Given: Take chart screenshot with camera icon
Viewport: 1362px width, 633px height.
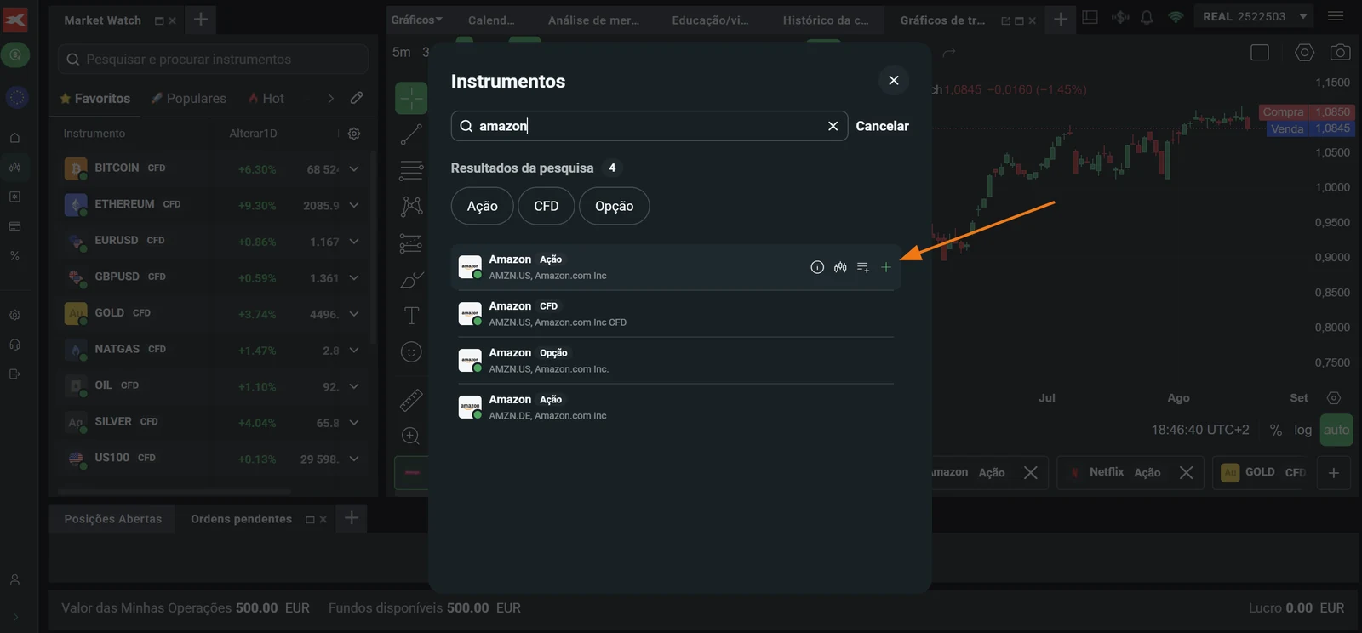Looking at the screenshot, I should click(x=1340, y=53).
